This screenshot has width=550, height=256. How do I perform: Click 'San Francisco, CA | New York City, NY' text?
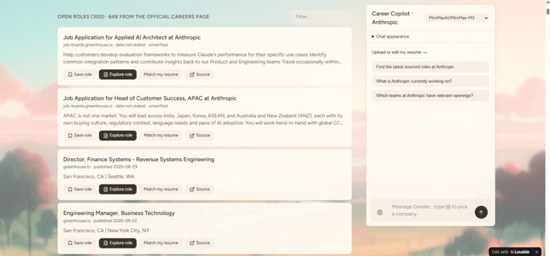(x=106, y=231)
